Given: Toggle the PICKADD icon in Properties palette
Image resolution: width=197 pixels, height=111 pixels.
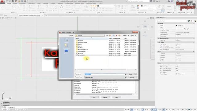Looking at the screenshot, I should (x=189, y=21).
